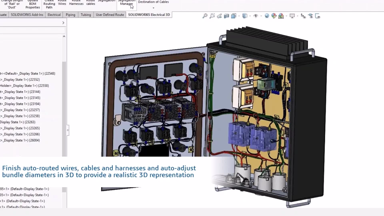Select tree item ending in (23263)

tap(18, 122)
